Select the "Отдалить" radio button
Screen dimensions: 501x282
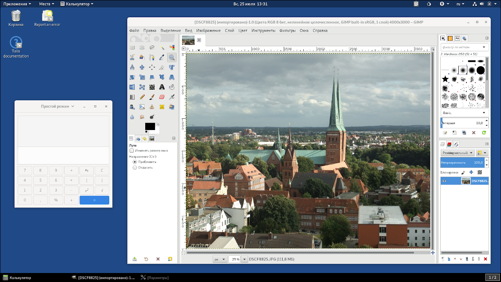coord(135,167)
